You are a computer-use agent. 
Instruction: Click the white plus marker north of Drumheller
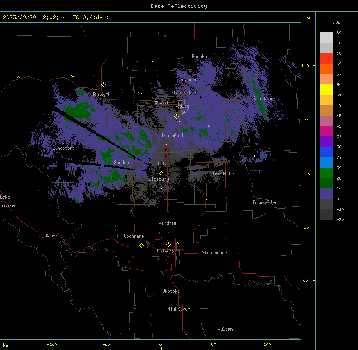(x=254, y=156)
